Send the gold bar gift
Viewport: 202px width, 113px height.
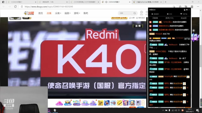120,103
